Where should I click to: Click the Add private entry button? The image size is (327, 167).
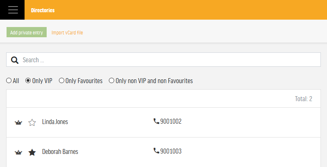[x=27, y=32]
